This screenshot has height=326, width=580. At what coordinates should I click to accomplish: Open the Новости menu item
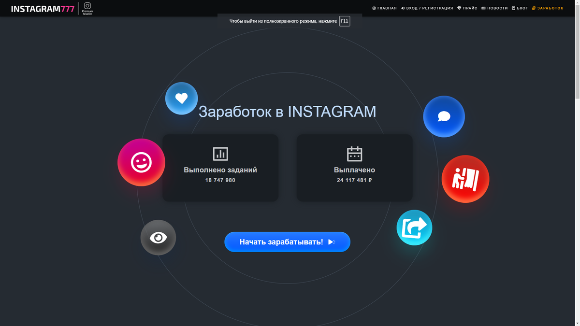[494, 8]
